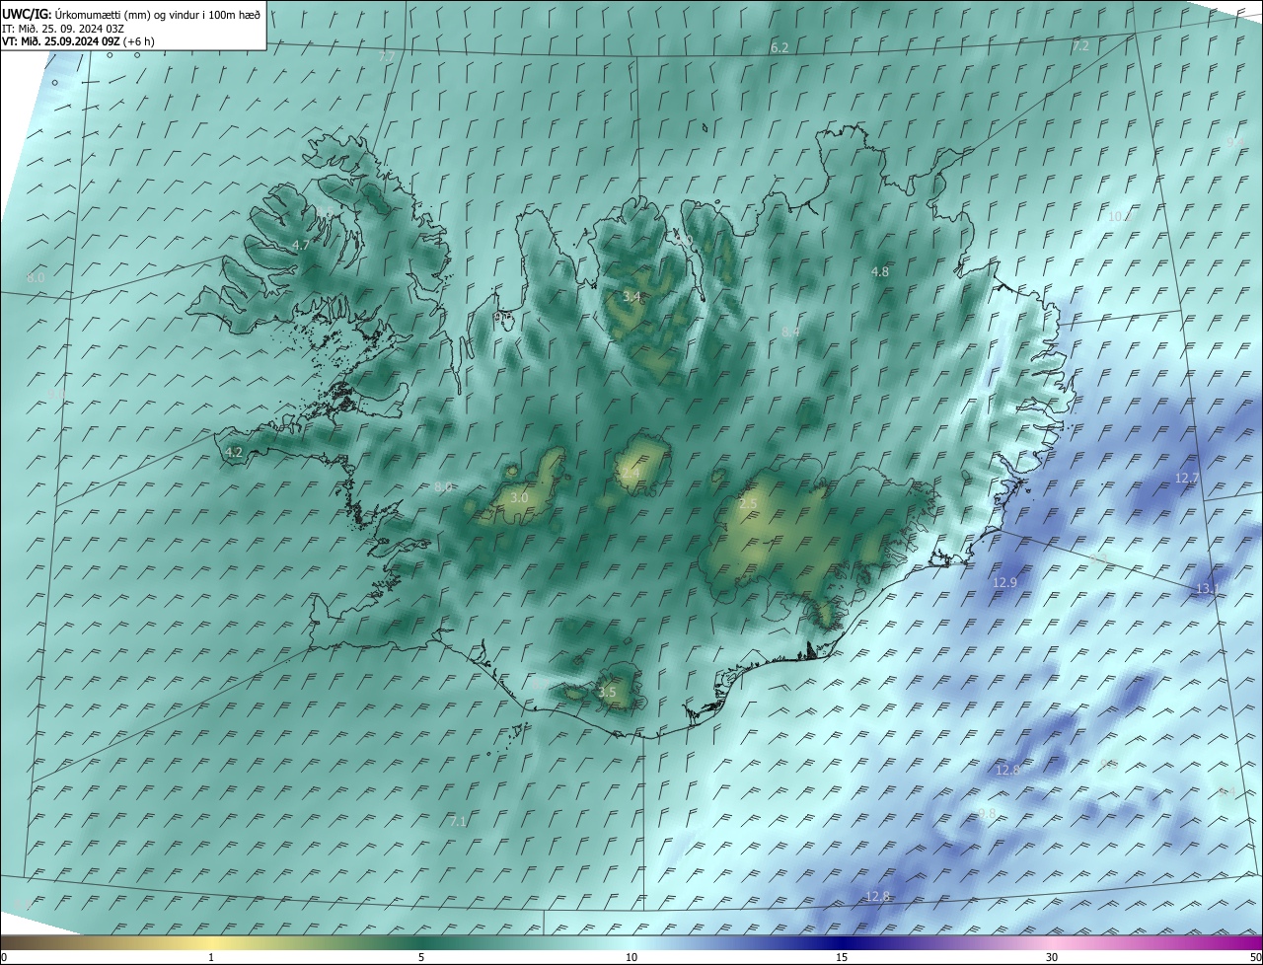The height and width of the screenshot is (965, 1263).
Task: Select the valid time line "VT: Mið. 25.09.2024 09Z (+6 h)"
Action: point(78,41)
